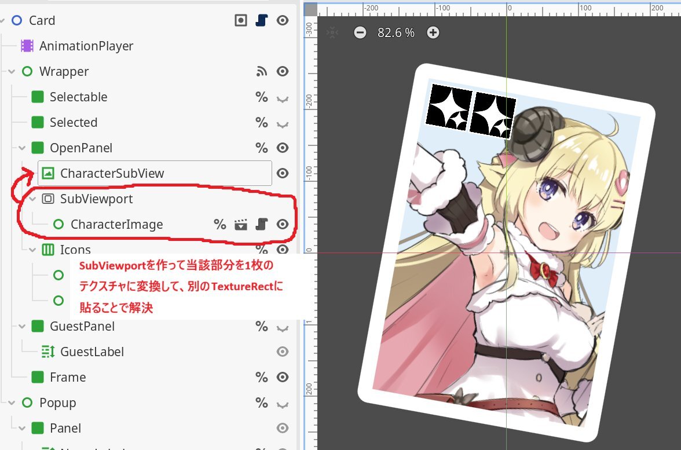Screen dimensions: 681x450
Task: Click the OpenPanel unique name percent icon
Action: 262,148
